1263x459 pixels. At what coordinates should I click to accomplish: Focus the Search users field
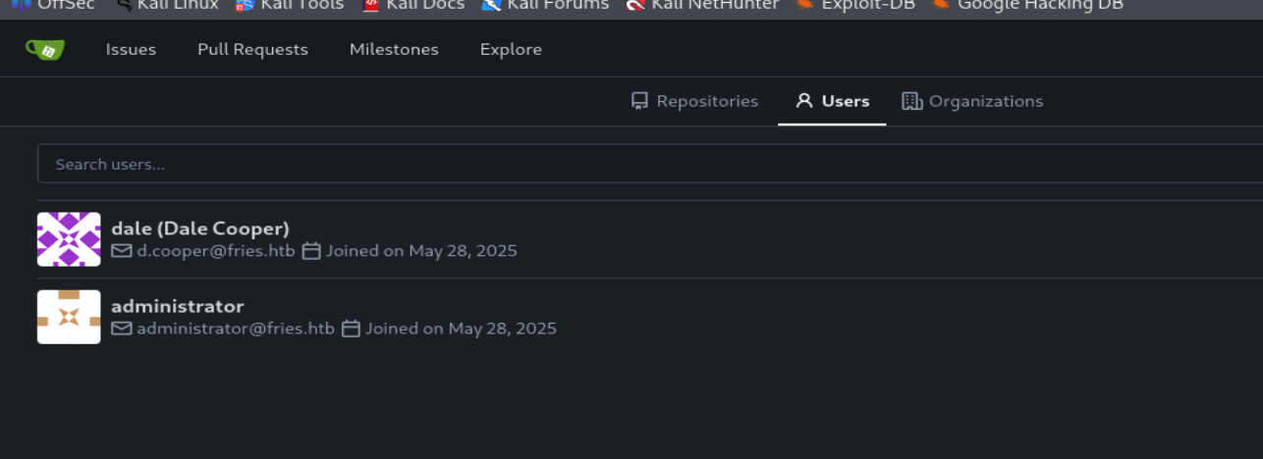[650, 164]
